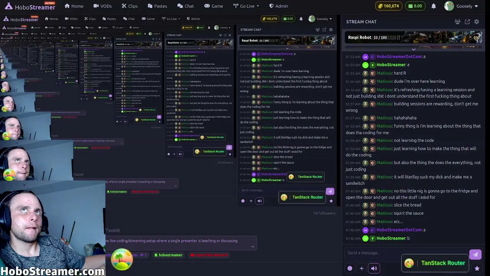This screenshot has height=276, width=490.
Task: Pop out the stream chat window
Action: [467, 22]
